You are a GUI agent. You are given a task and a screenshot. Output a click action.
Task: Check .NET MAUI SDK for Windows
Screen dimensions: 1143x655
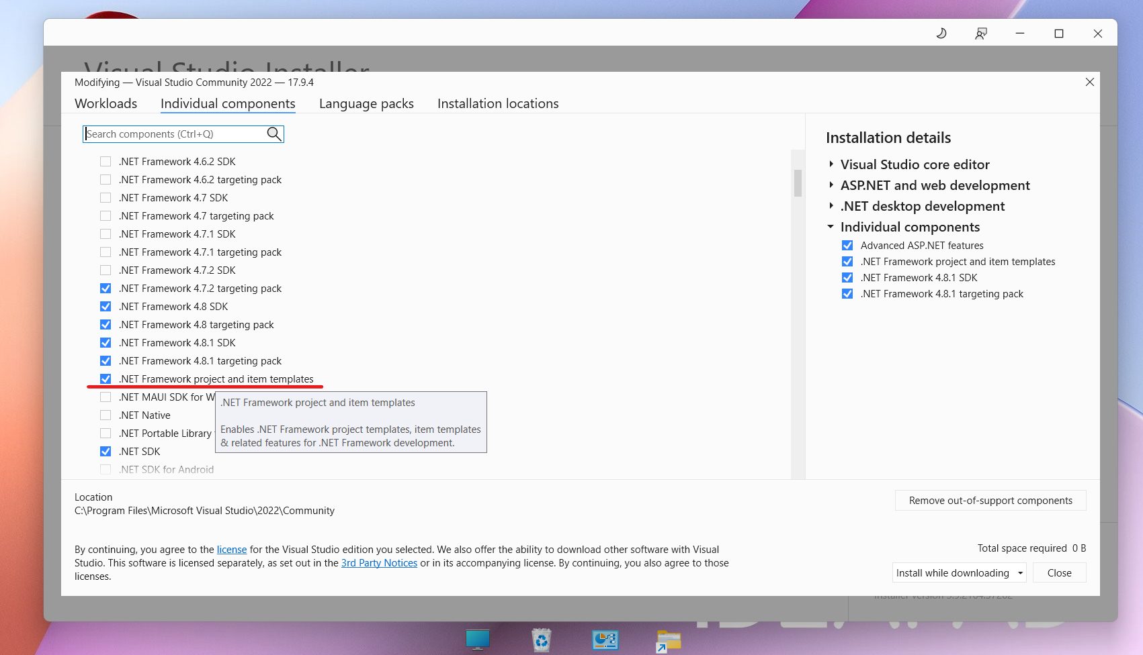click(x=105, y=397)
